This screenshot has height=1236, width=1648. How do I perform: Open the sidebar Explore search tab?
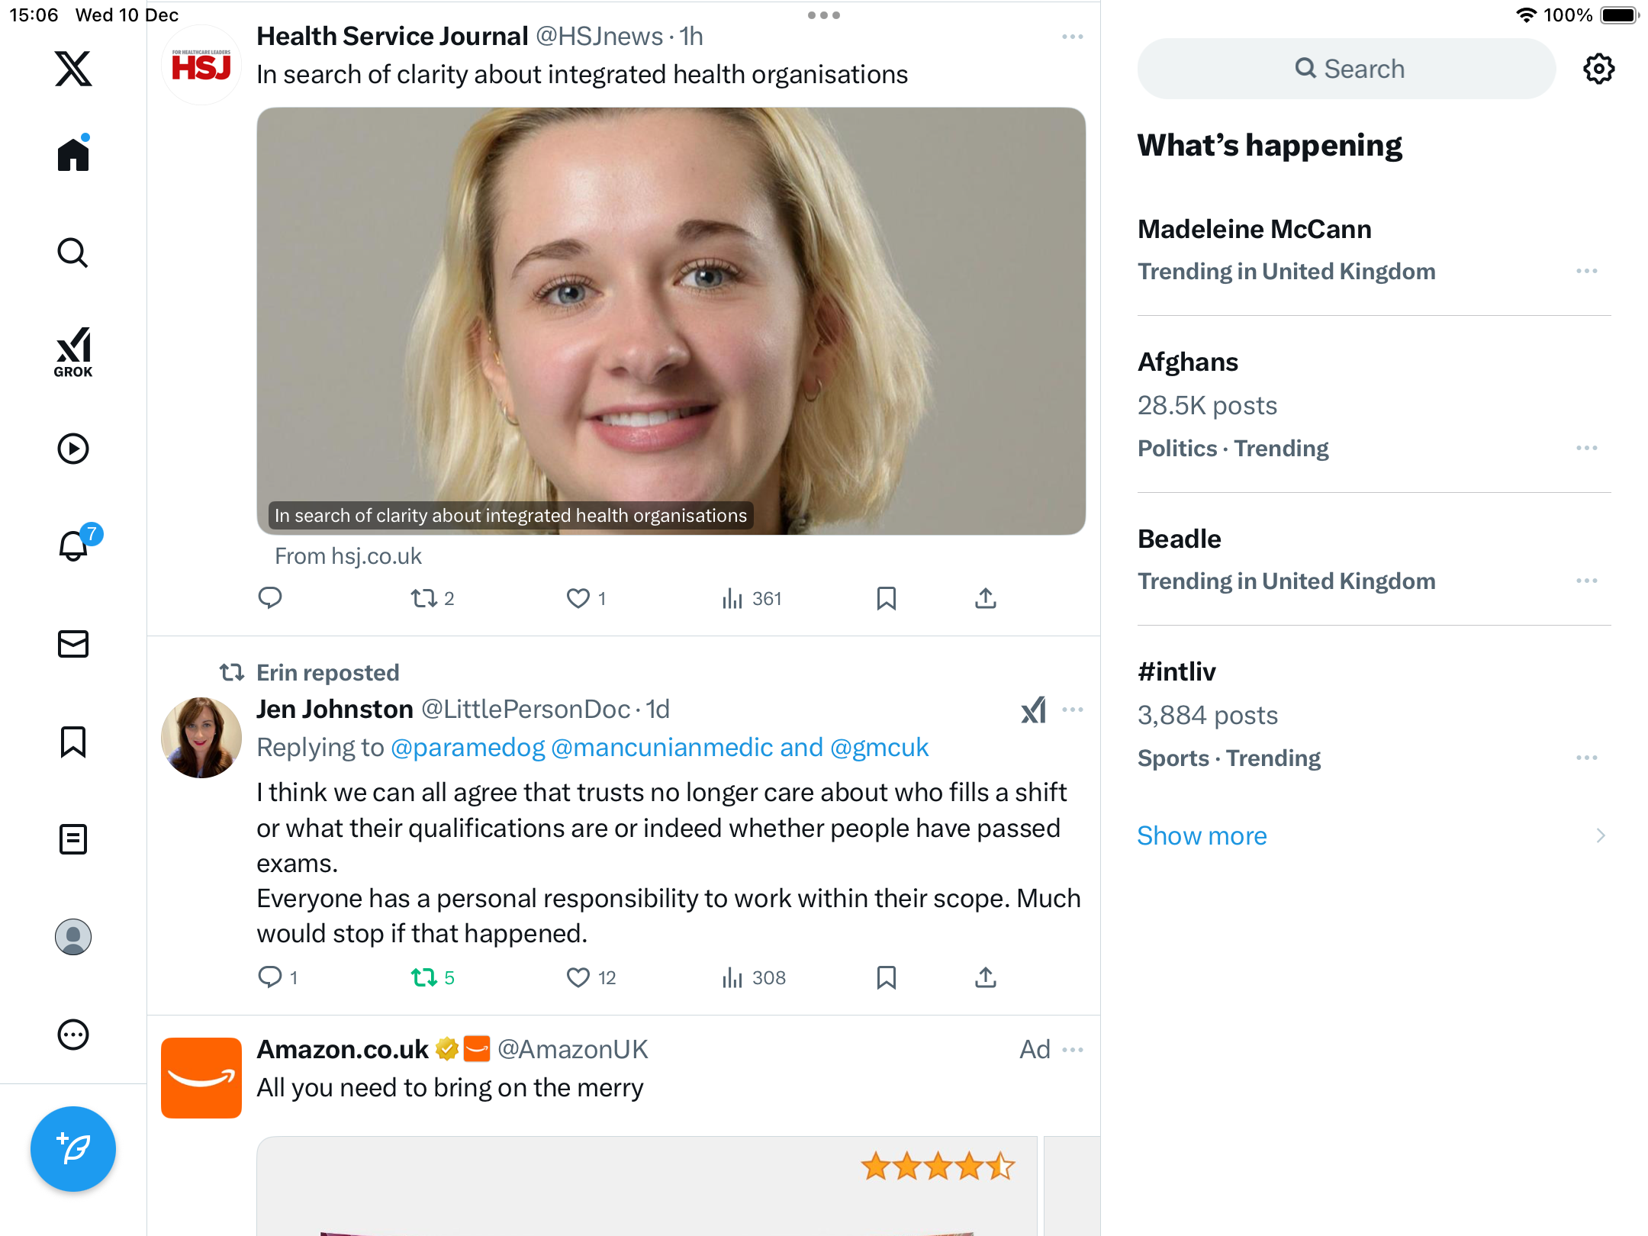[x=73, y=253]
